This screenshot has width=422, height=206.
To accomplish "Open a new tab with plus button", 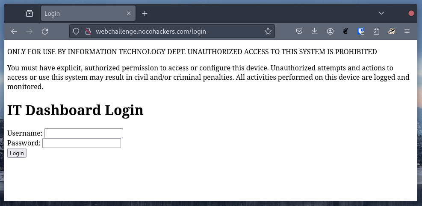I will 145,13.
